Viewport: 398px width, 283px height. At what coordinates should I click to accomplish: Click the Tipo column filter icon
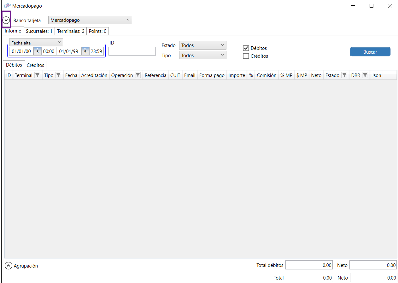point(58,75)
